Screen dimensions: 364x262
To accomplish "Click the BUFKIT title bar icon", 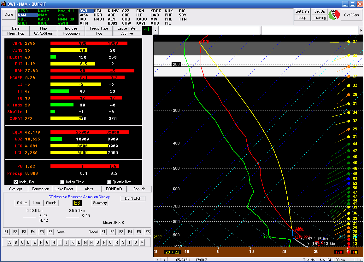I will pos(3,4).
